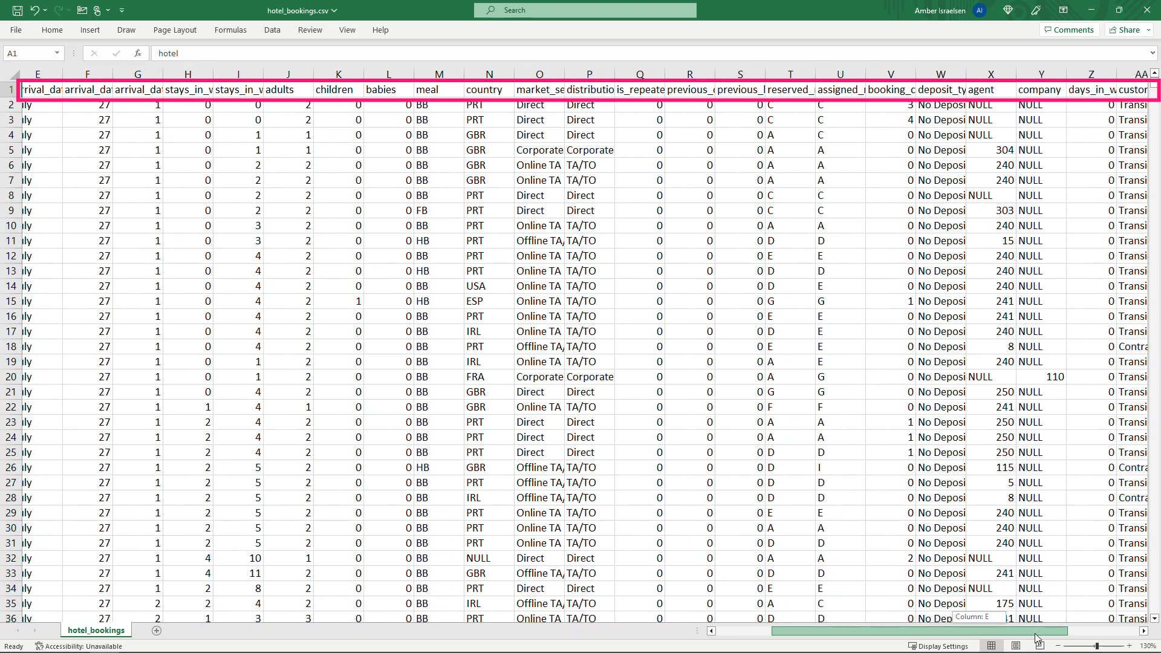Click the Save icon in title bar
Screen dimensions: 1161x653
coord(18,10)
